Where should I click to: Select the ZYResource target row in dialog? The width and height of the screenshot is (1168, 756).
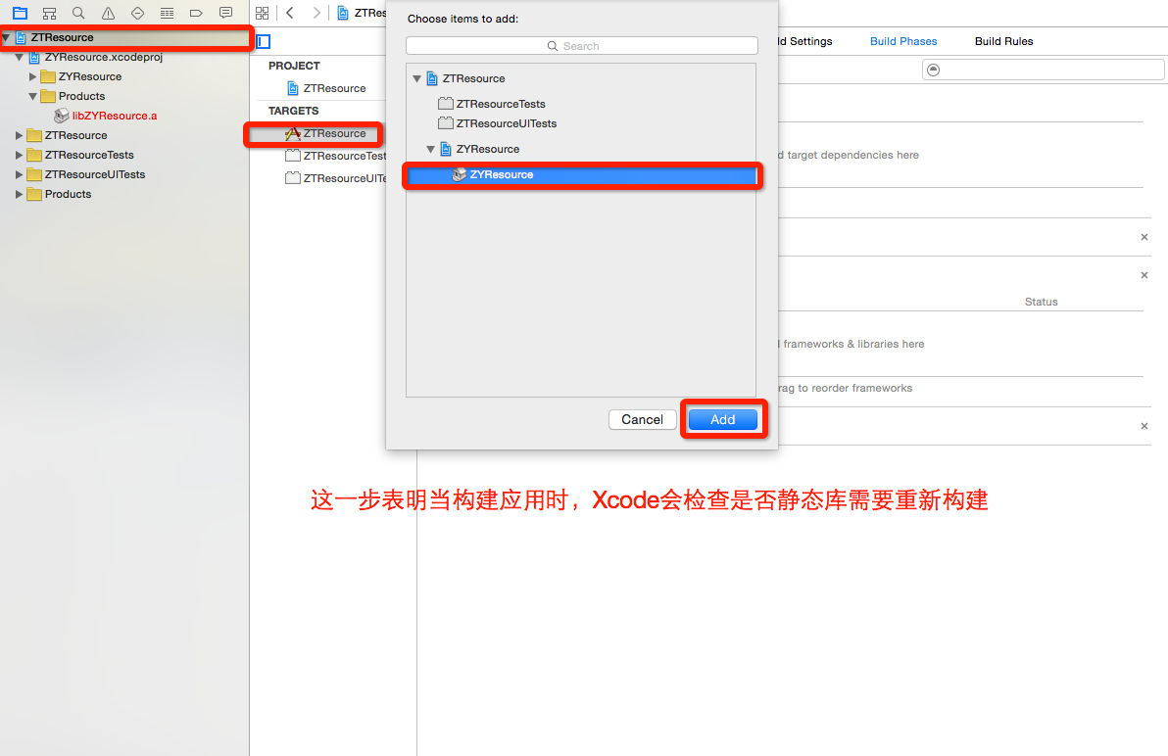pos(582,175)
